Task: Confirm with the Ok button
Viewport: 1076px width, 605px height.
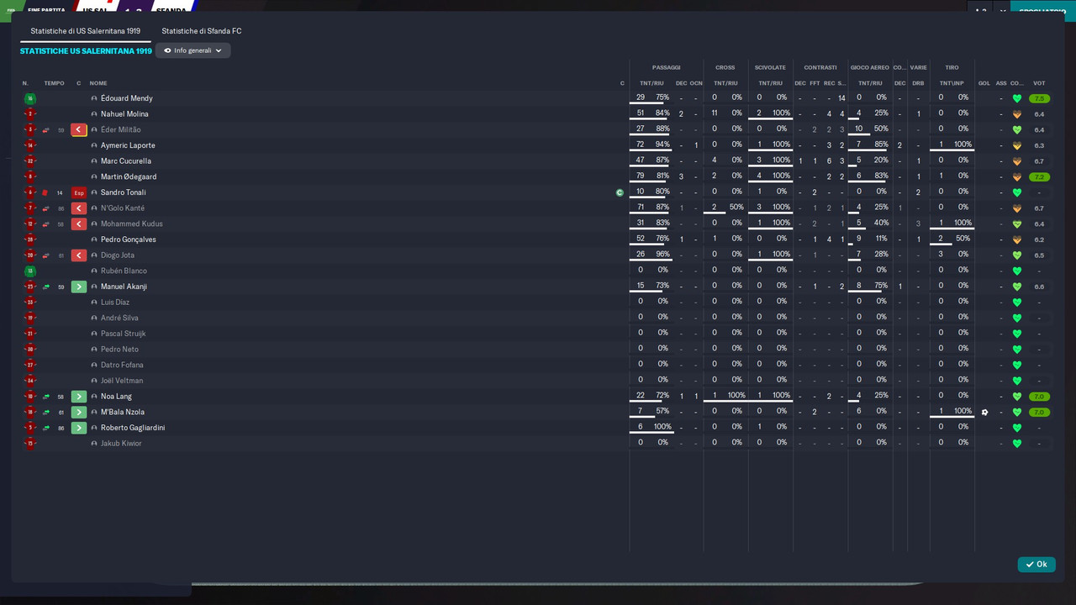Action: [x=1036, y=565]
